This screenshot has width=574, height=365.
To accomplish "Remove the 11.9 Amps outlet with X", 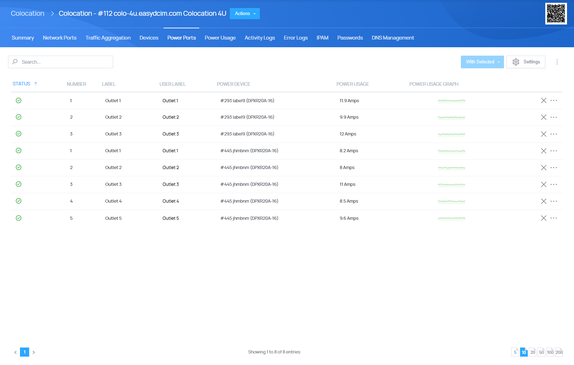I will click(x=544, y=100).
